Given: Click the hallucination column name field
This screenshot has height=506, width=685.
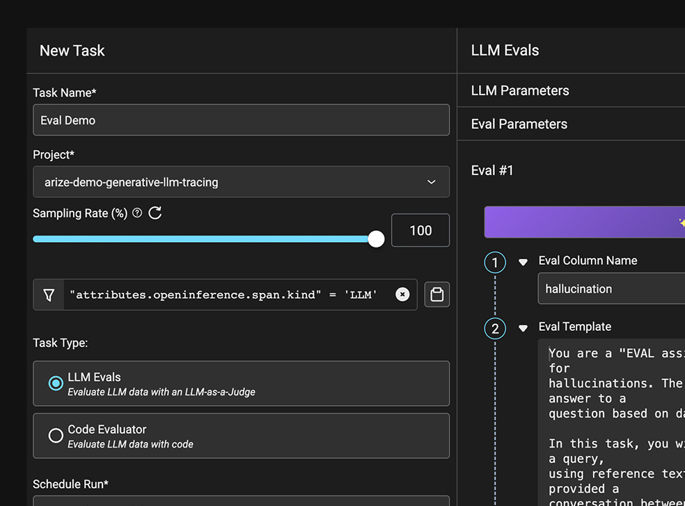Looking at the screenshot, I should coord(611,288).
